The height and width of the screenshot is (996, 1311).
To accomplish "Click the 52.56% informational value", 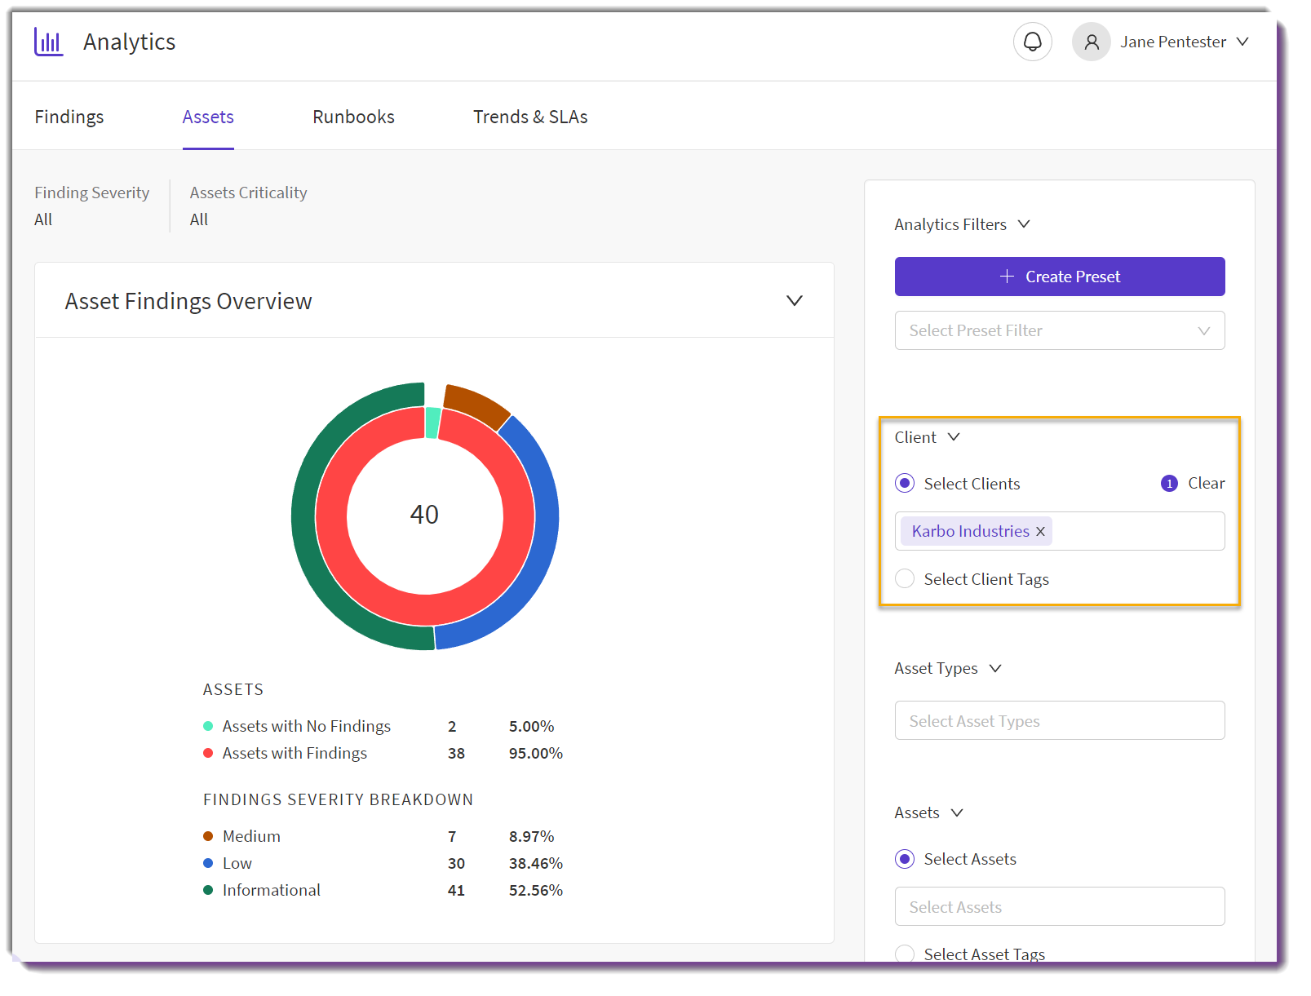I will pyautogui.click(x=536, y=890).
